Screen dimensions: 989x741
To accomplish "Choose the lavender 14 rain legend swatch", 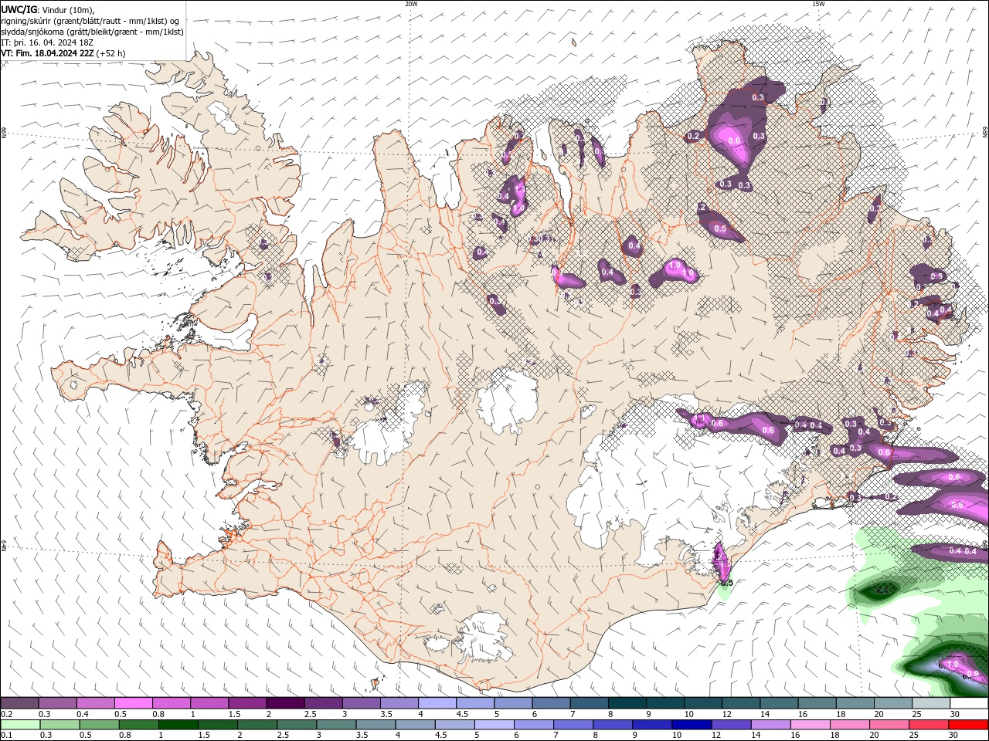I will pyautogui.click(x=771, y=725).
